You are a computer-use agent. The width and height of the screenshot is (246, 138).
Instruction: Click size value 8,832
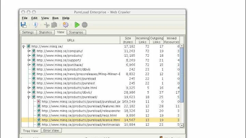click(x=131, y=74)
